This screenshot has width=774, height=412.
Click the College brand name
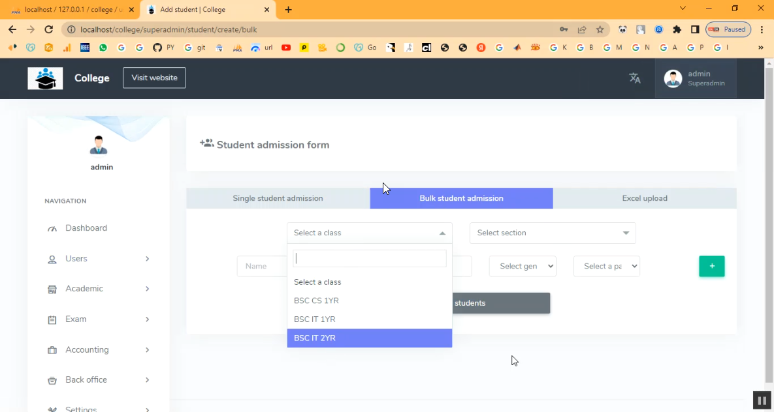[x=92, y=78]
